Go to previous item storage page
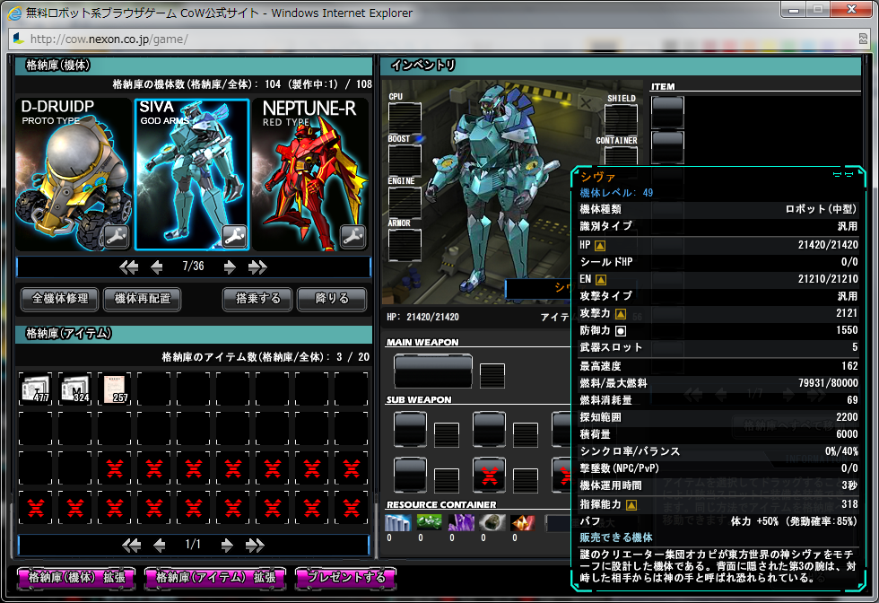The width and height of the screenshot is (879, 603). (160, 546)
